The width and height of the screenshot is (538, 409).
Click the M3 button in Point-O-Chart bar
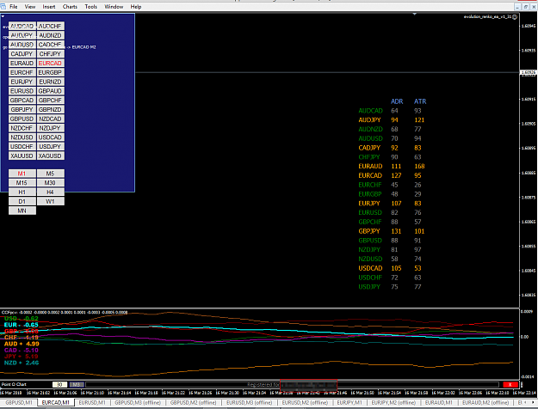tap(77, 384)
